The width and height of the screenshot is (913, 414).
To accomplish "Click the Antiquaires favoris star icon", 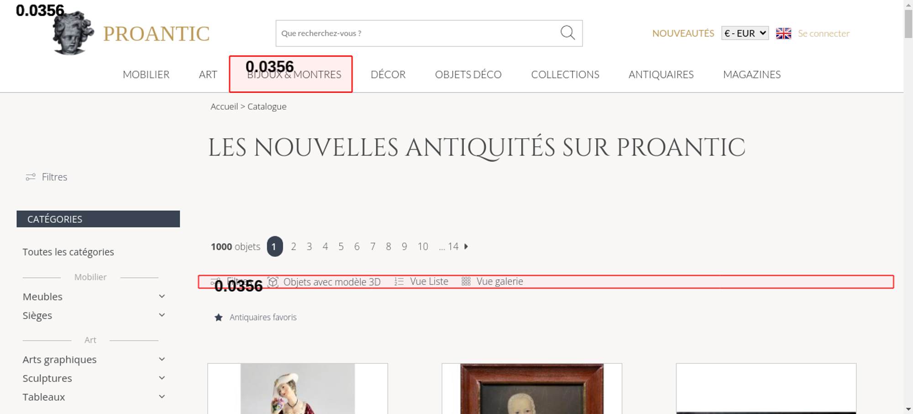I will point(219,317).
